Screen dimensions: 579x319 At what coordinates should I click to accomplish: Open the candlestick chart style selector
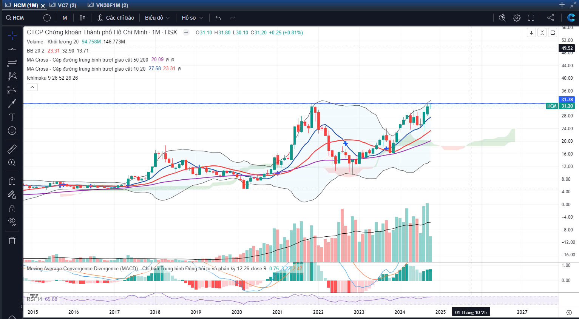83,18
